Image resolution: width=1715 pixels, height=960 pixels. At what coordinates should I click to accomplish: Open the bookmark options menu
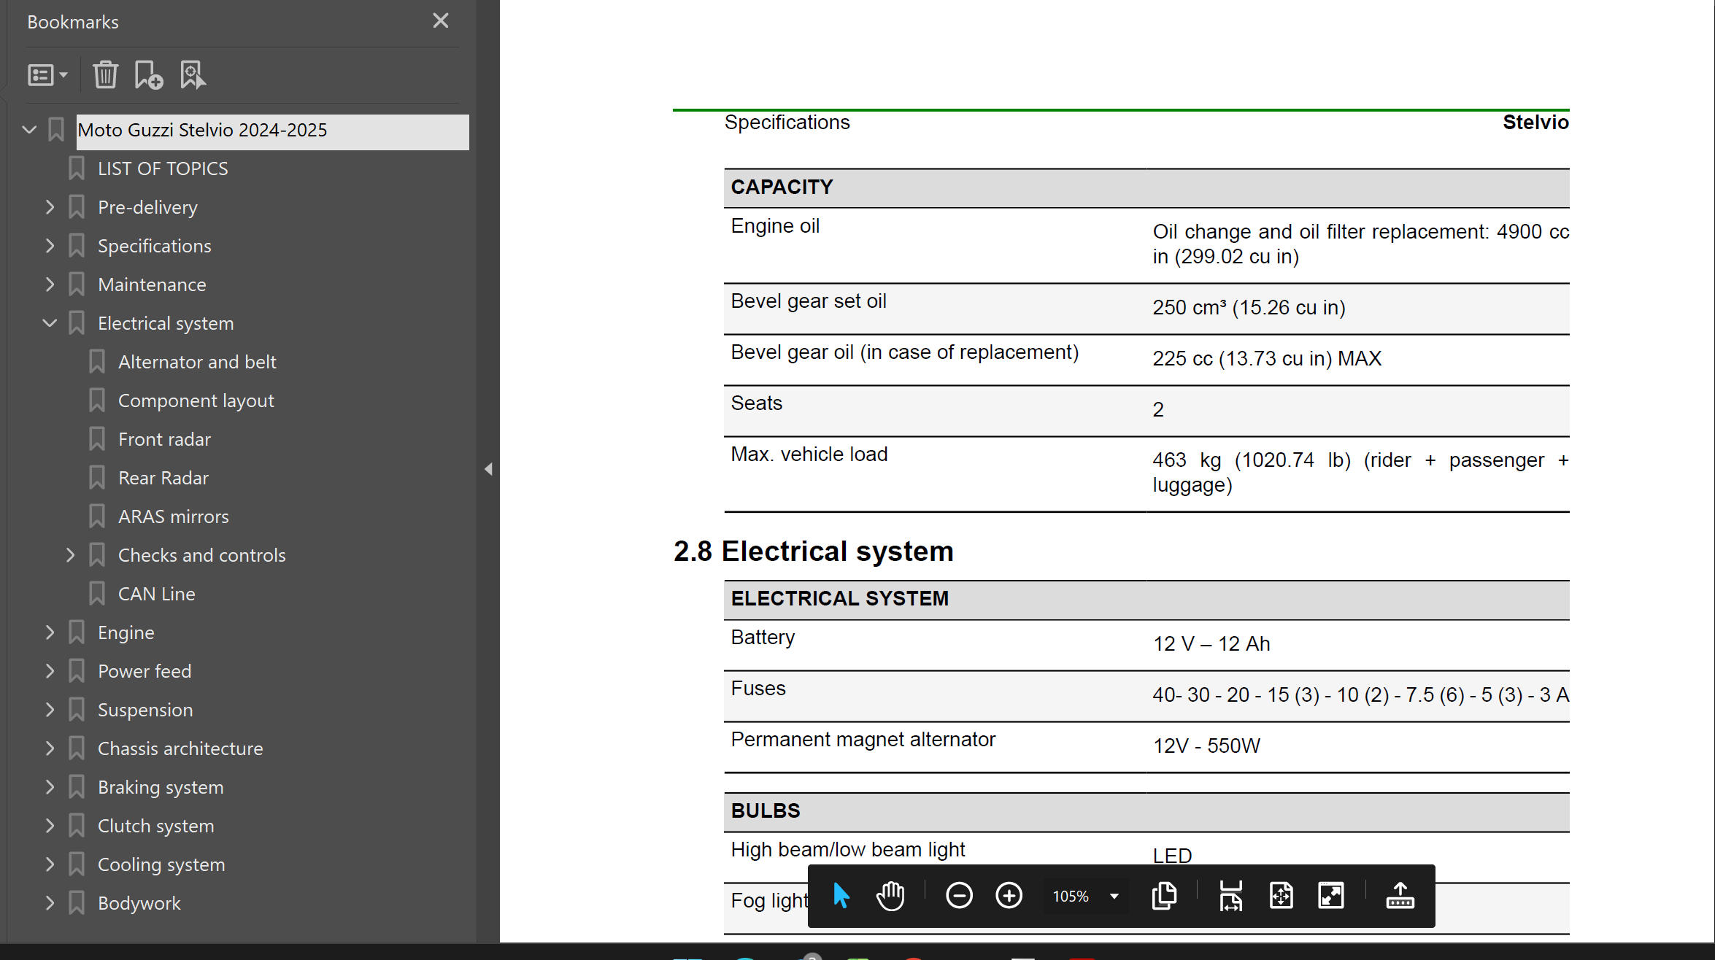coord(47,75)
